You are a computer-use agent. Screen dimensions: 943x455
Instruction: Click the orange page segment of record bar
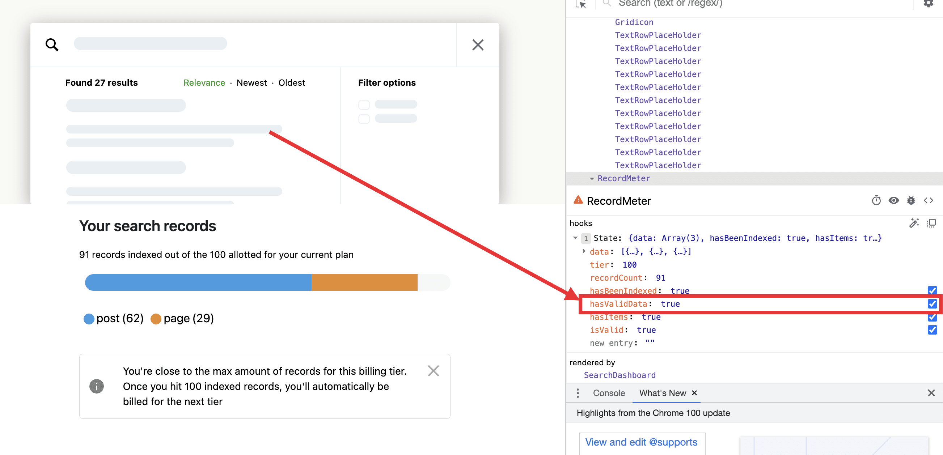click(x=364, y=282)
